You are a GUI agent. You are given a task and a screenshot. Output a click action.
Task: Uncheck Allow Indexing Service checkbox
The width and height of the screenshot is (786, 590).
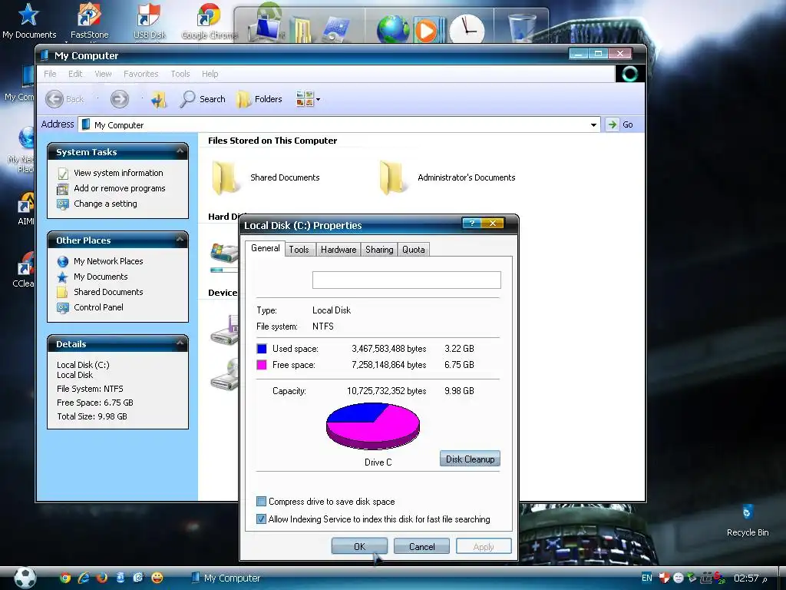261,519
